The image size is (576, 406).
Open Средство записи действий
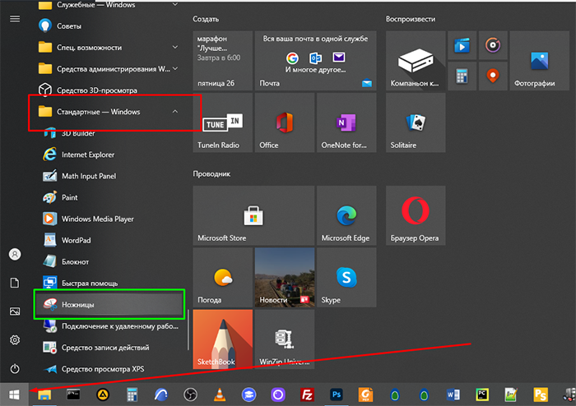[x=109, y=348]
